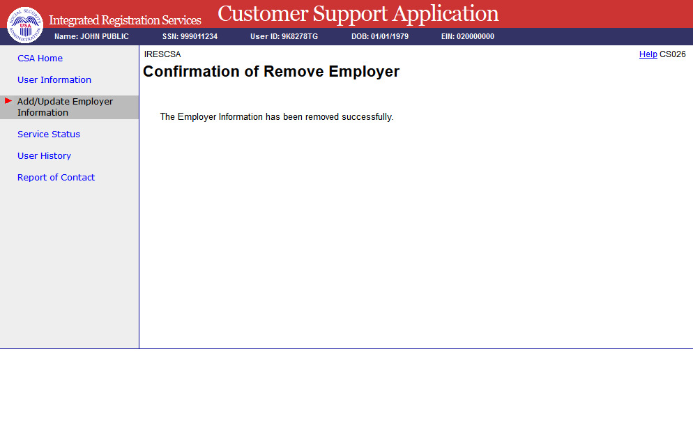The image size is (693, 446).
Task: Open Report of Contact link
Action: 56,178
